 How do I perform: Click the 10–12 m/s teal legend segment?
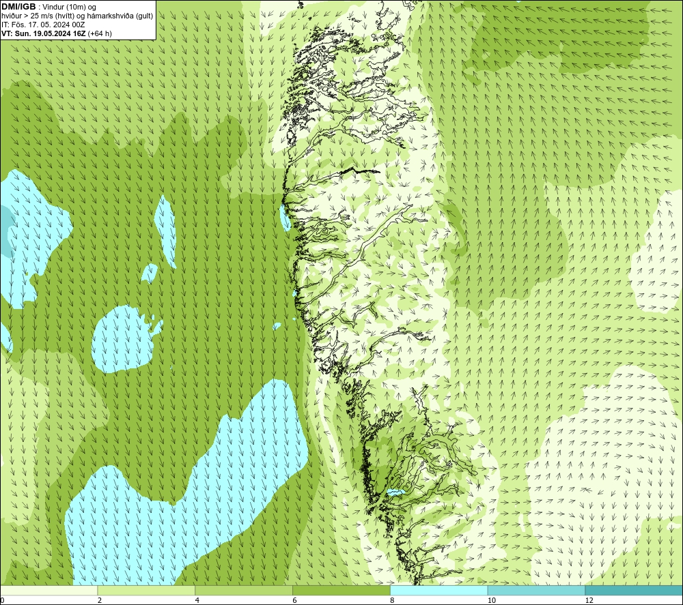click(x=537, y=591)
